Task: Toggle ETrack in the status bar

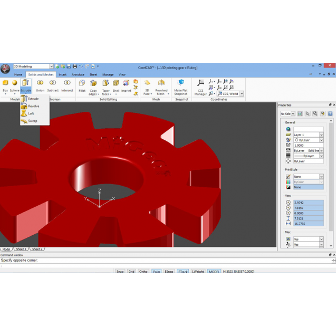Action: coord(183,271)
